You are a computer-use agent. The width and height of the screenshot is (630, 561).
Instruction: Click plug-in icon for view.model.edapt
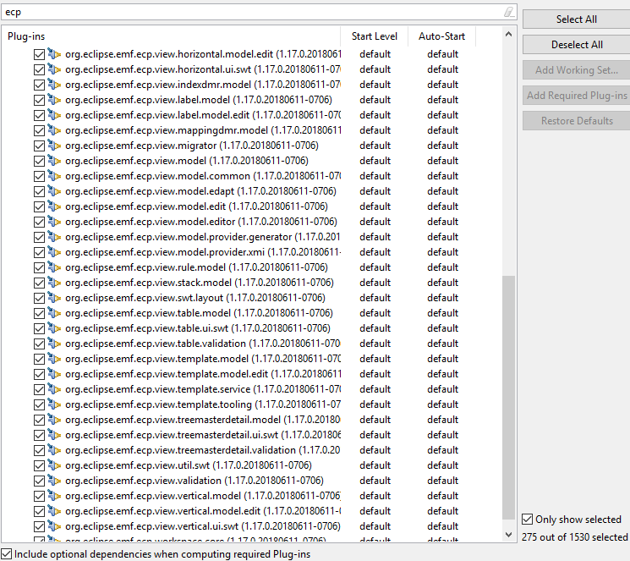[x=54, y=191]
